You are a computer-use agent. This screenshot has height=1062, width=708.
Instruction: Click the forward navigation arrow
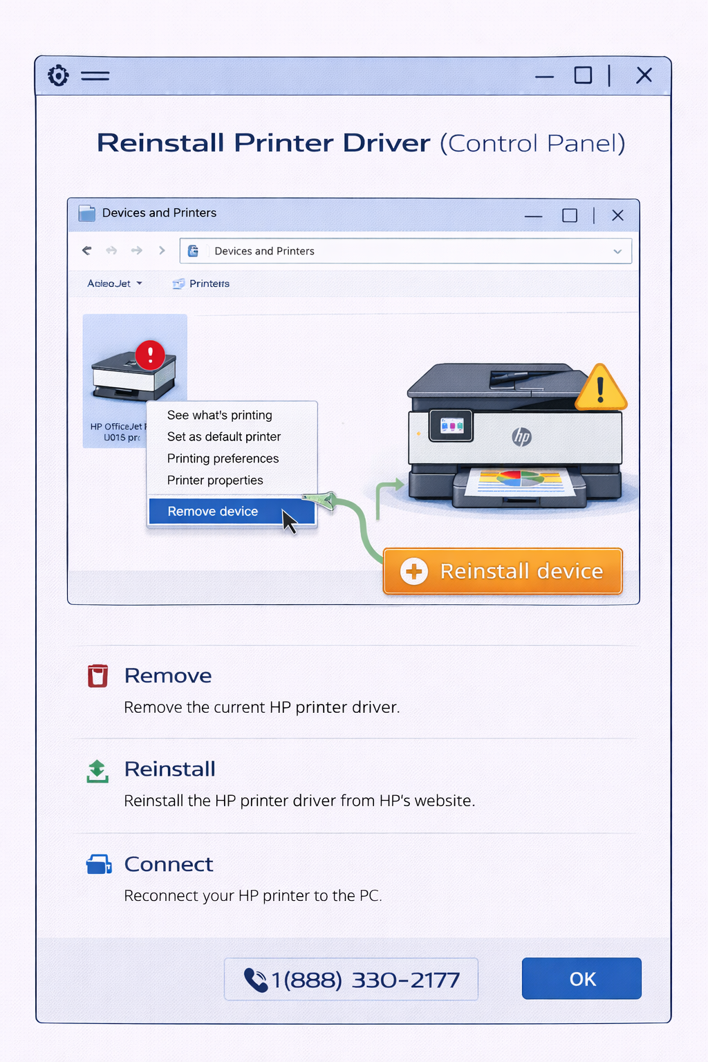coord(137,250)
